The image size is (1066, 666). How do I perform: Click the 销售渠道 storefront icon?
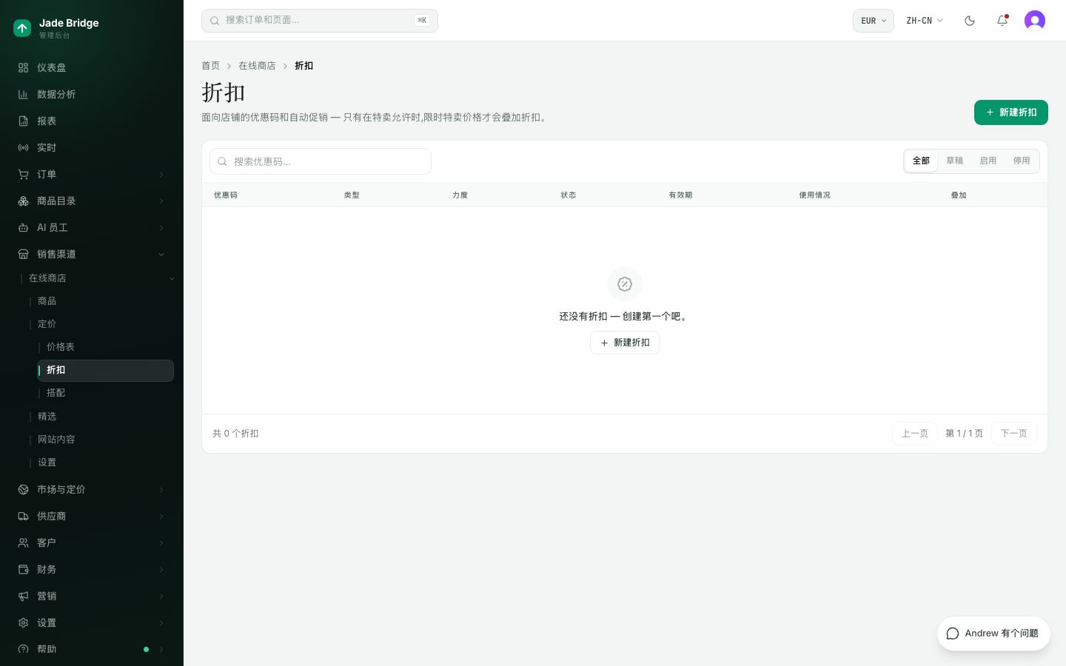[x=23, y=254]
